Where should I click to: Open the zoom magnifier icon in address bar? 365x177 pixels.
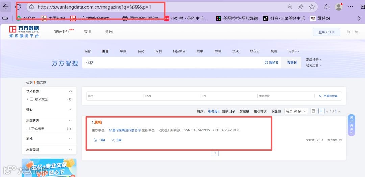click(290, 7)
